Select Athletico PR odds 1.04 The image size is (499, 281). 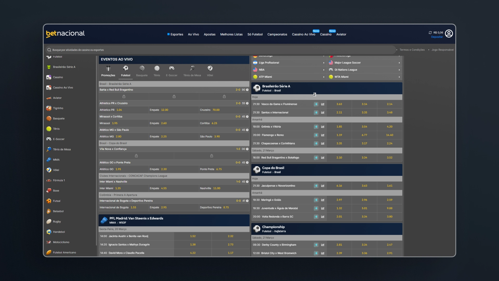(119, 110)
